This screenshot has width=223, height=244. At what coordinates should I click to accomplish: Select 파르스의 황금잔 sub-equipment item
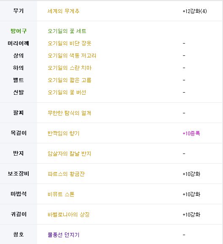(66, 174)
